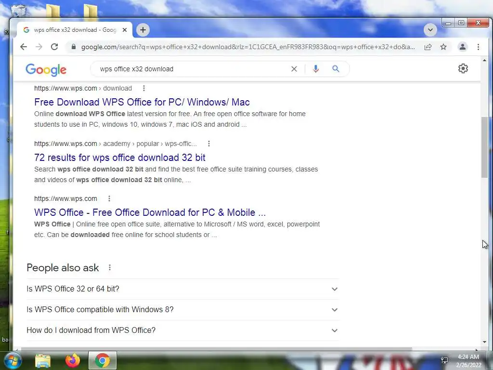The image size is (493, 370).
Task: Start voice search with microphone icon
Action: [316, 69]
